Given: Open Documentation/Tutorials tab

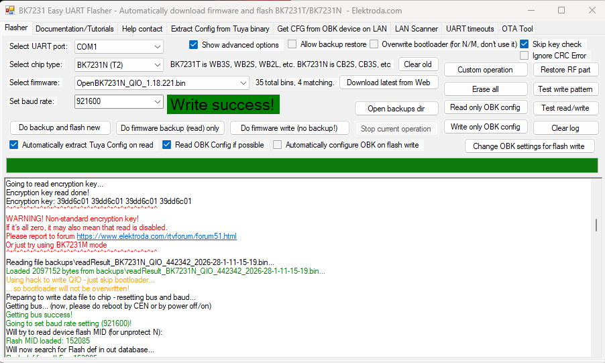Looking at the screenshot, I should pyautogui.click(x=74, y=29).
